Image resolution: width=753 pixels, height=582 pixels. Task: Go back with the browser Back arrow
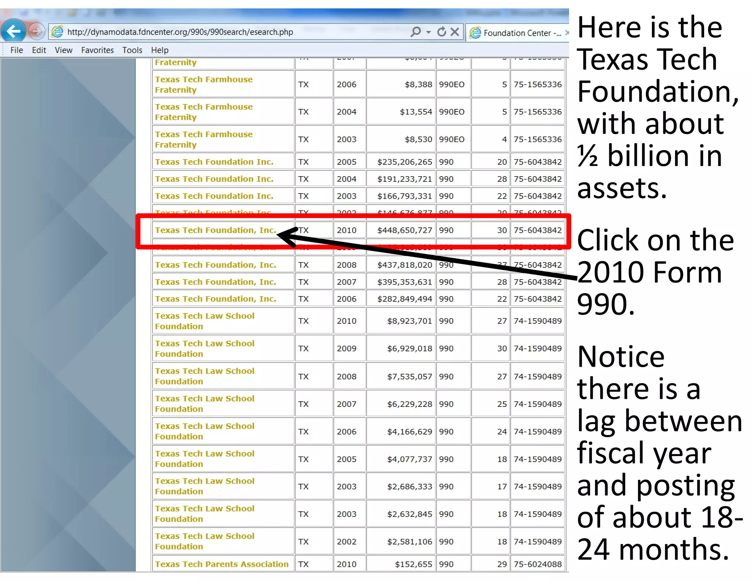point(13,31)
